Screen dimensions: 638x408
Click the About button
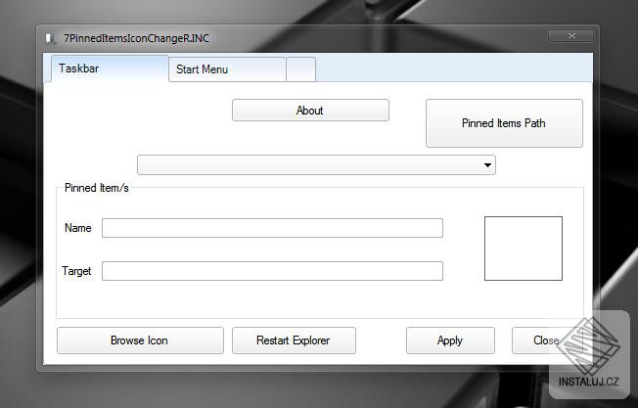pos(310,111)
